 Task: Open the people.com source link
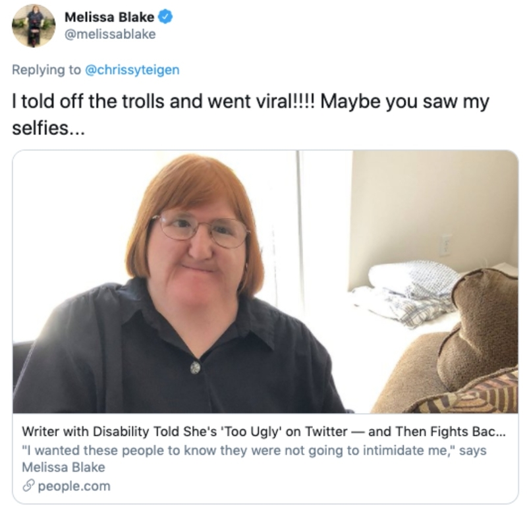[x=74, y=486]
